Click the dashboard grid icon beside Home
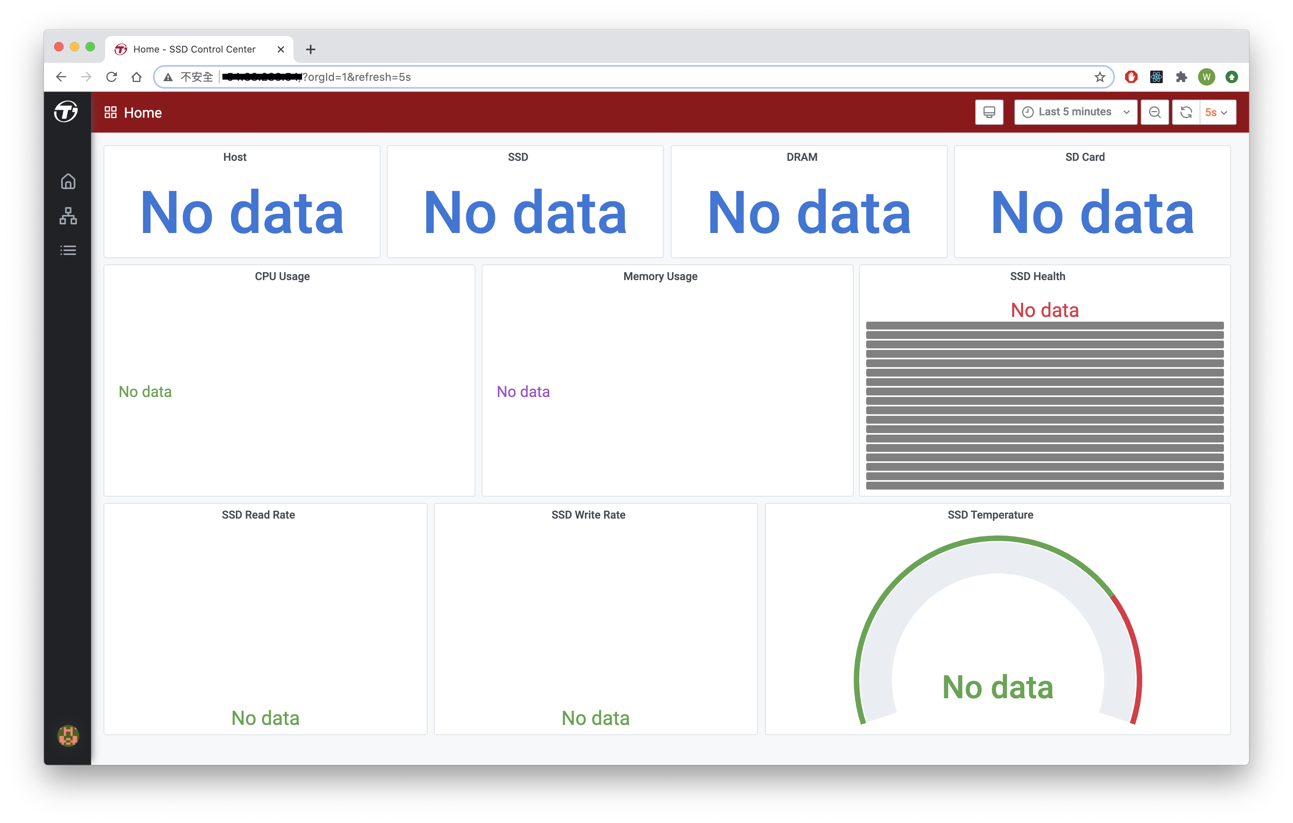 (111, 112)
